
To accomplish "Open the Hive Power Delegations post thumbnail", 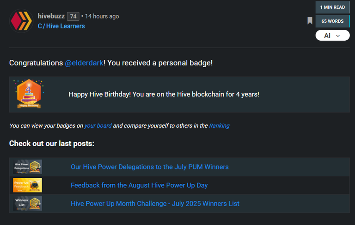I will point(27,167).
